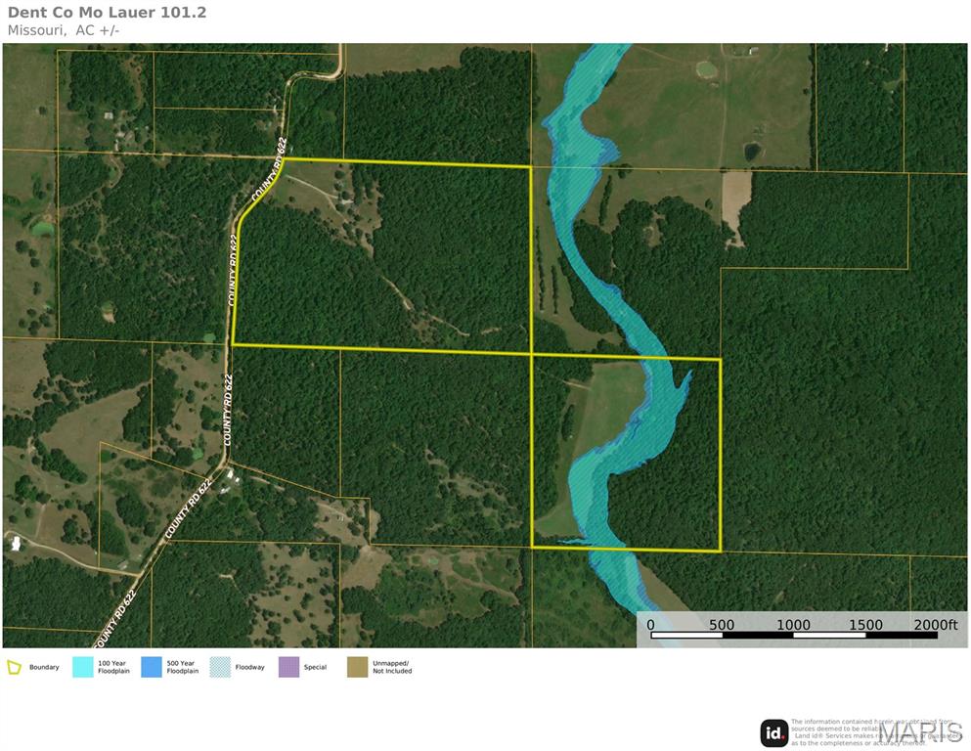
Task: Click the tan Unmapped/Not Included swatch
Action: pyautogui.click(x=358, y=667)
